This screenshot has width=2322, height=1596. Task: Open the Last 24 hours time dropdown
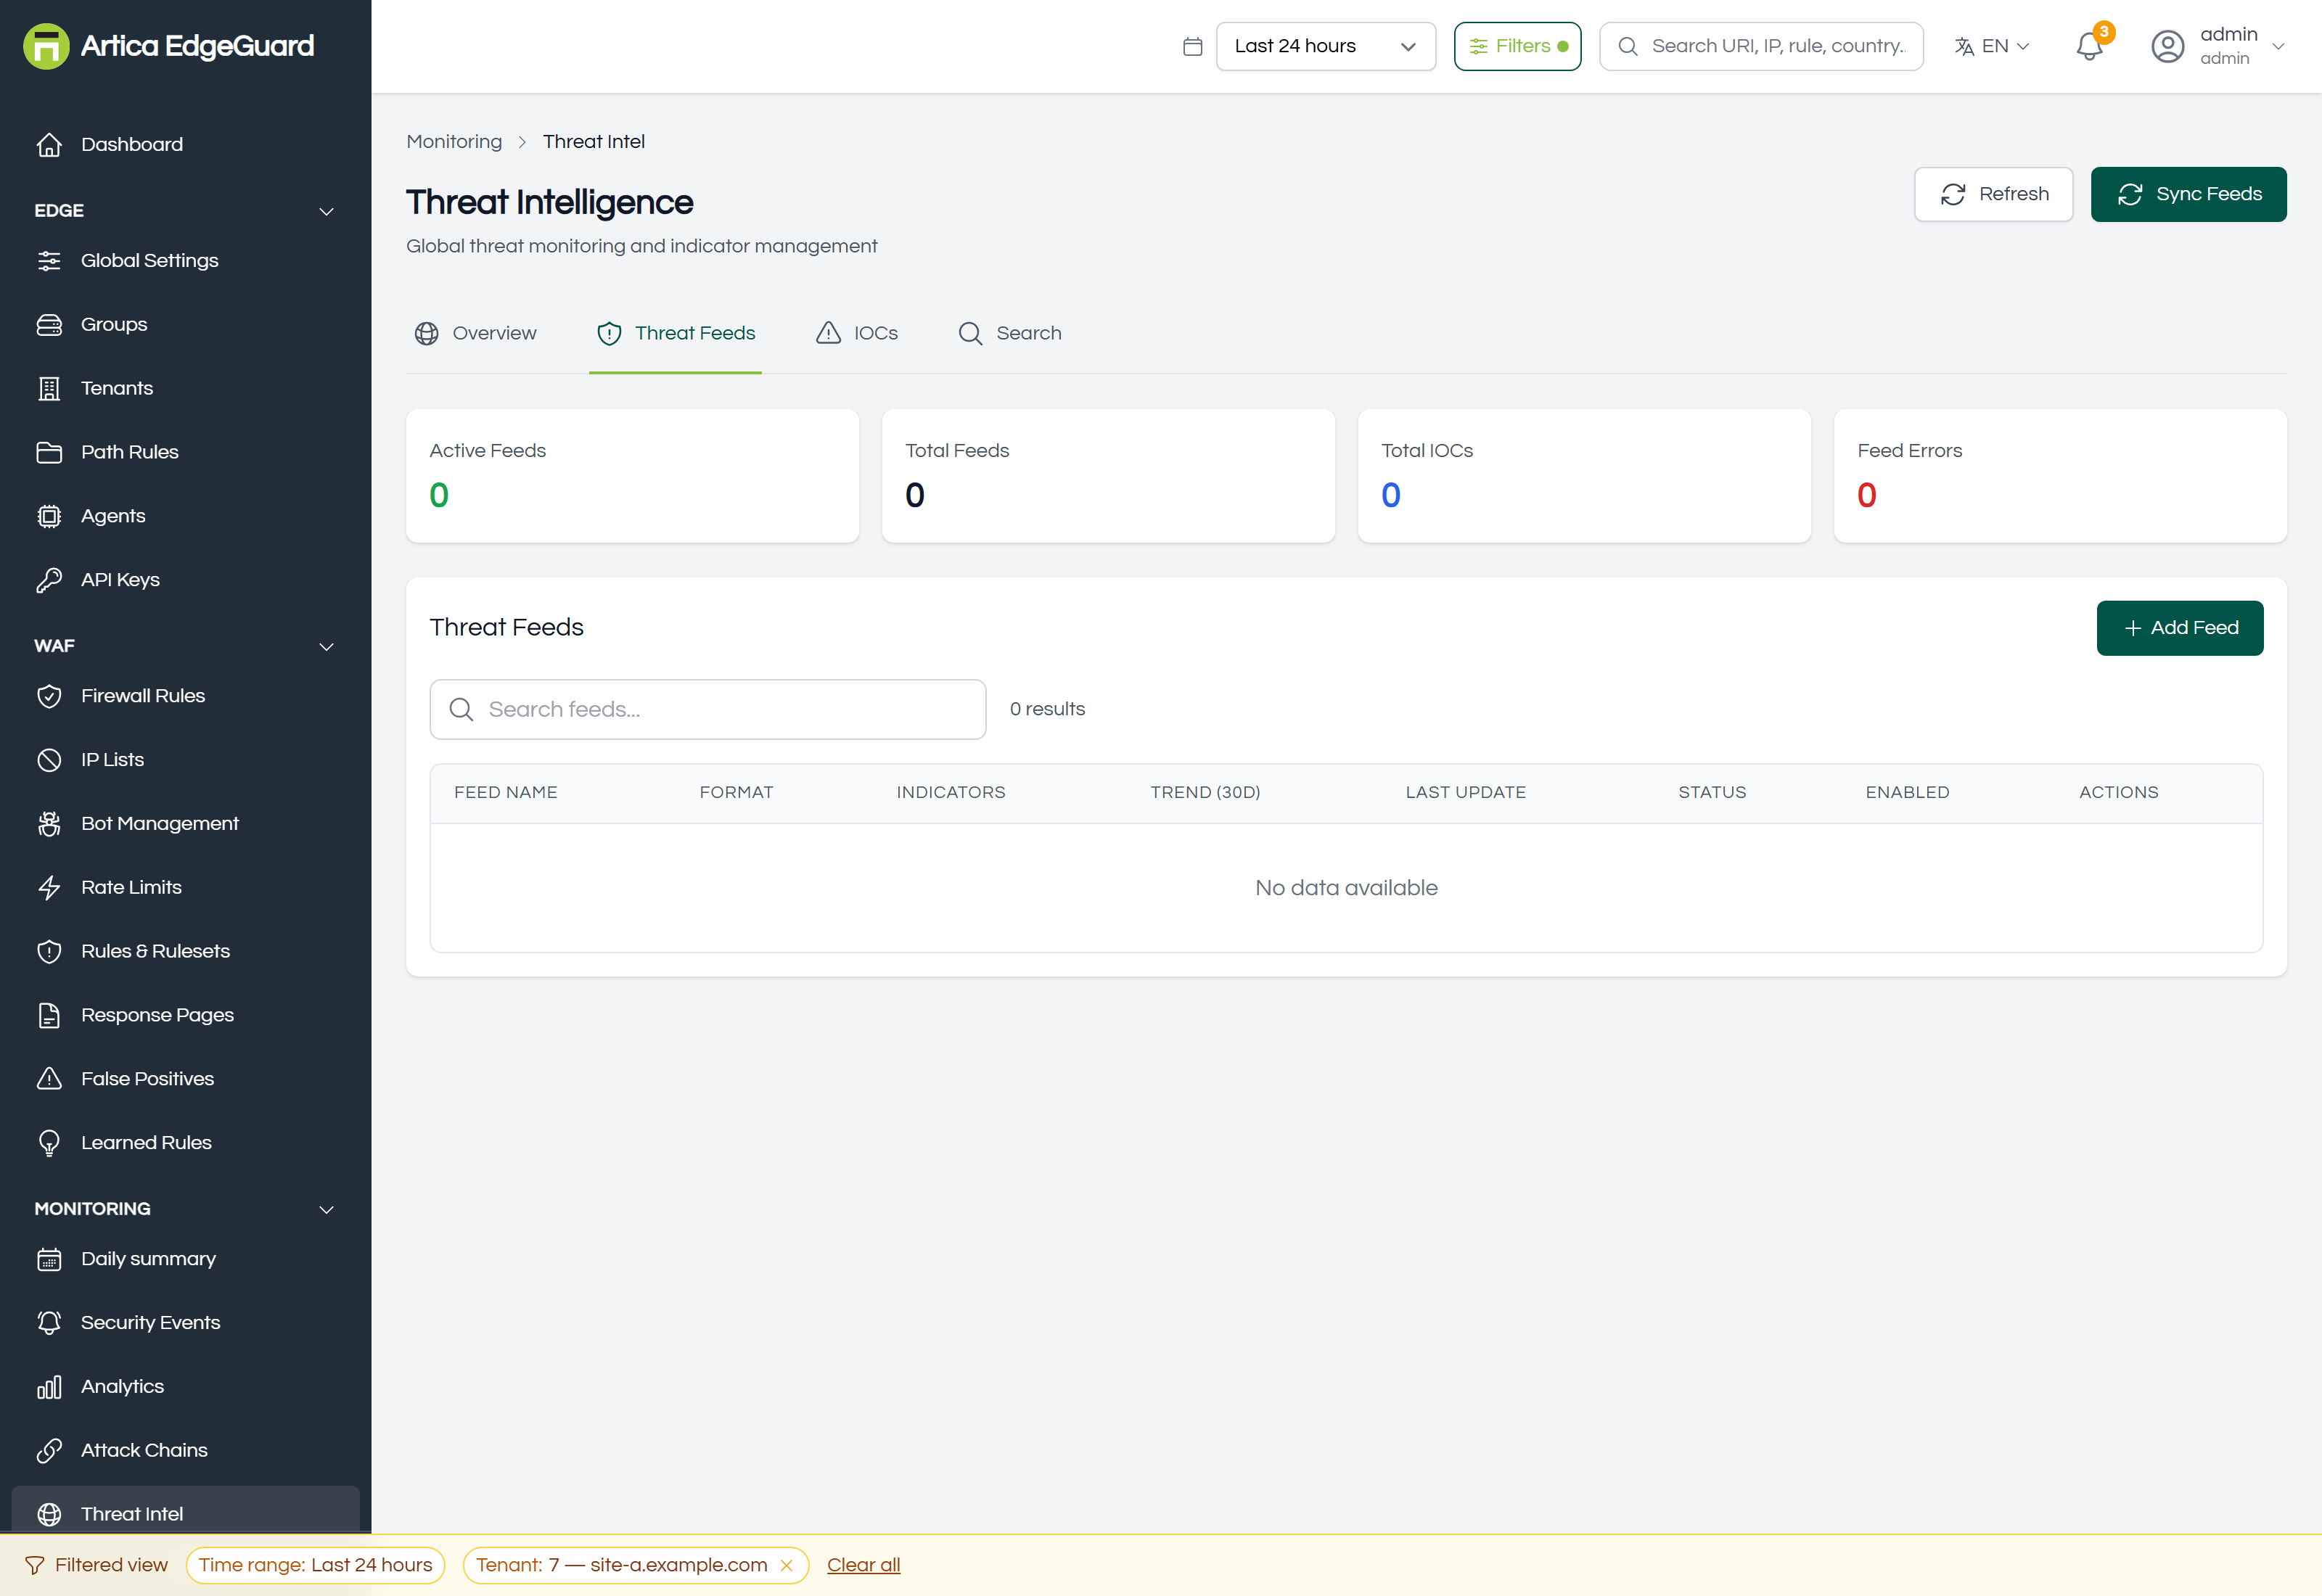[x=1325, y=47]
